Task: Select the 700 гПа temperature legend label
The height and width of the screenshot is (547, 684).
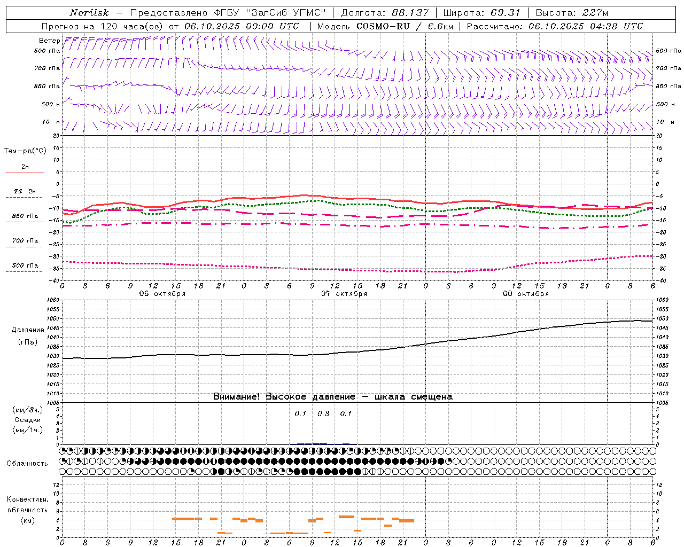Action: pos(25,241)
